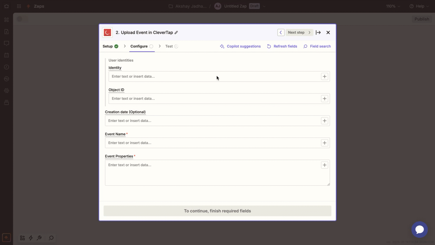Screen dimensions: 435x245
Task: Click the User identities section label
Action: point(121,60)
